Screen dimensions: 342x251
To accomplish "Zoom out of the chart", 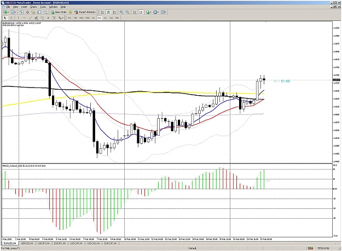I will point(127,12).
